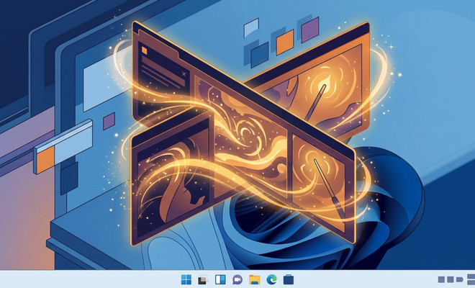Image resolution: width=475 pixels, height=288 pixels.
Task: Open Task View from the taskbar
Action: click(203, 279)
